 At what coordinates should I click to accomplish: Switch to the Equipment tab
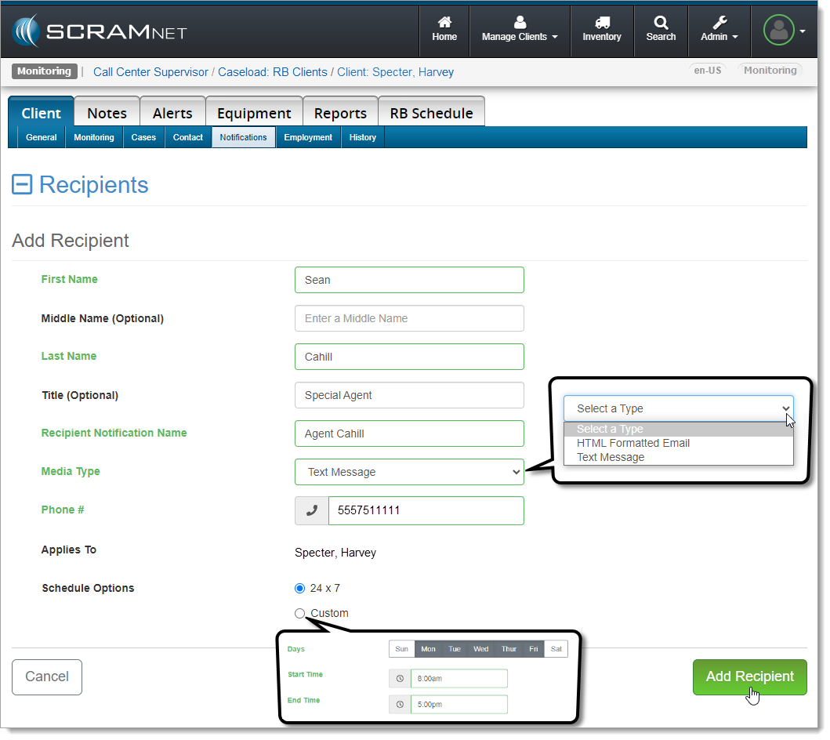[254, 113]
